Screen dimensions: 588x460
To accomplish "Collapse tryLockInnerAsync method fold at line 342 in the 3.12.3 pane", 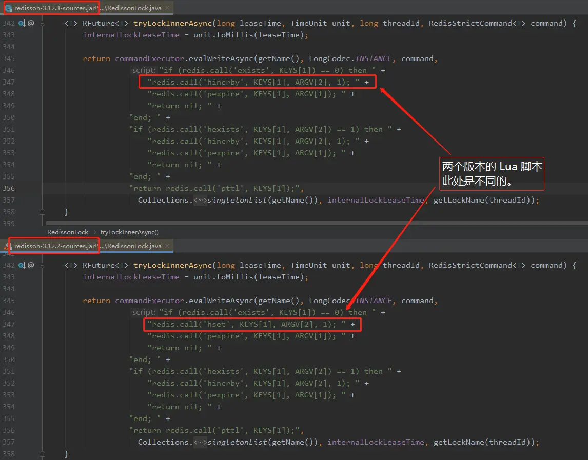I will tap(43, 23).
